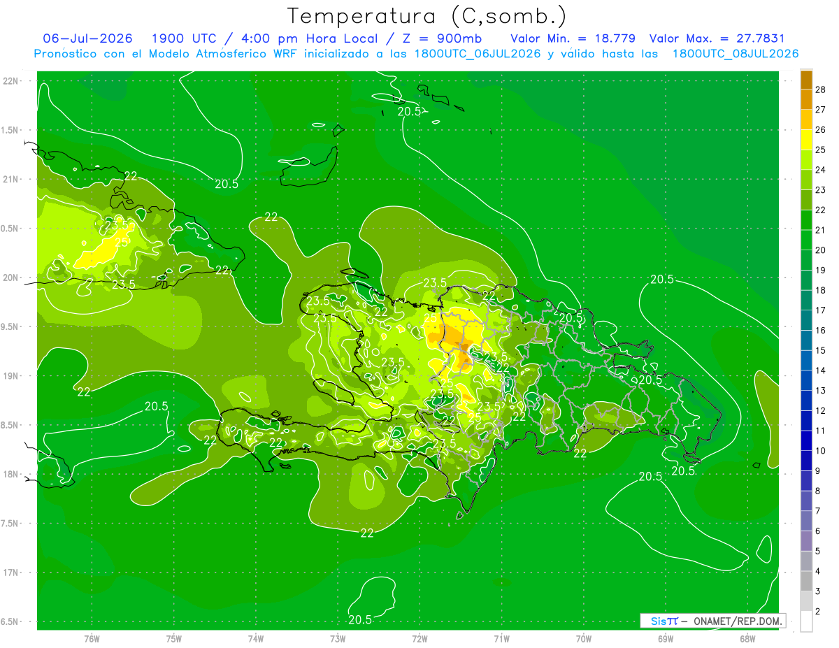The height and width of the screenshot is (648, 839).
Task: Click the colorbar scale label "28"
Action: pyautogui.click(x=820, y=90)
